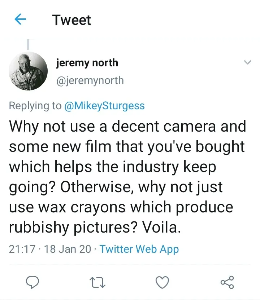260x300 pixels.
Task: Tap the 'going? Otherwise,' text line
Action: click(71, 187)
